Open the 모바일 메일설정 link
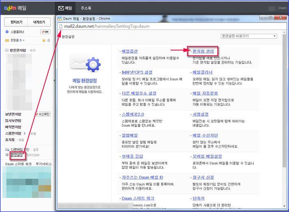The width and height of the screenshot is (289, 212). point(207,156)
